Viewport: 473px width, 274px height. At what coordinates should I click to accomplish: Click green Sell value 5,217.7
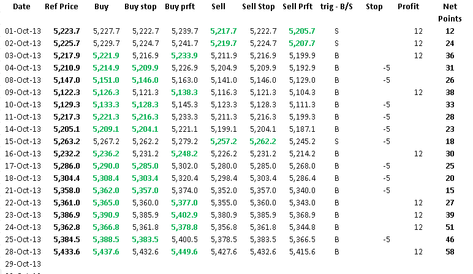[224, 31]
